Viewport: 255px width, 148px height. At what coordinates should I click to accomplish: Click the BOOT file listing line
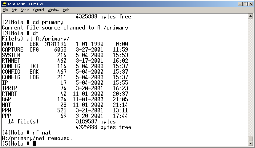[x=65, y=44]
